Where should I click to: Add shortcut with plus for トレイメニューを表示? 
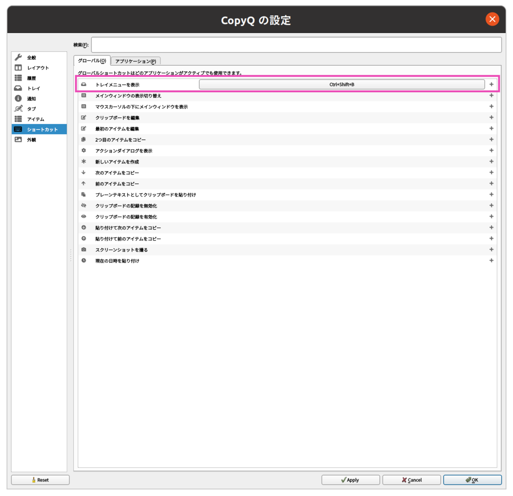491,85
